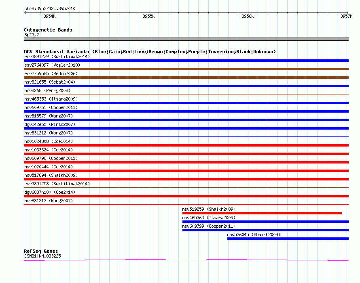Click the chr8:3953742..3957010 region label
Screen dimensions: 360x283
[50, 8]
